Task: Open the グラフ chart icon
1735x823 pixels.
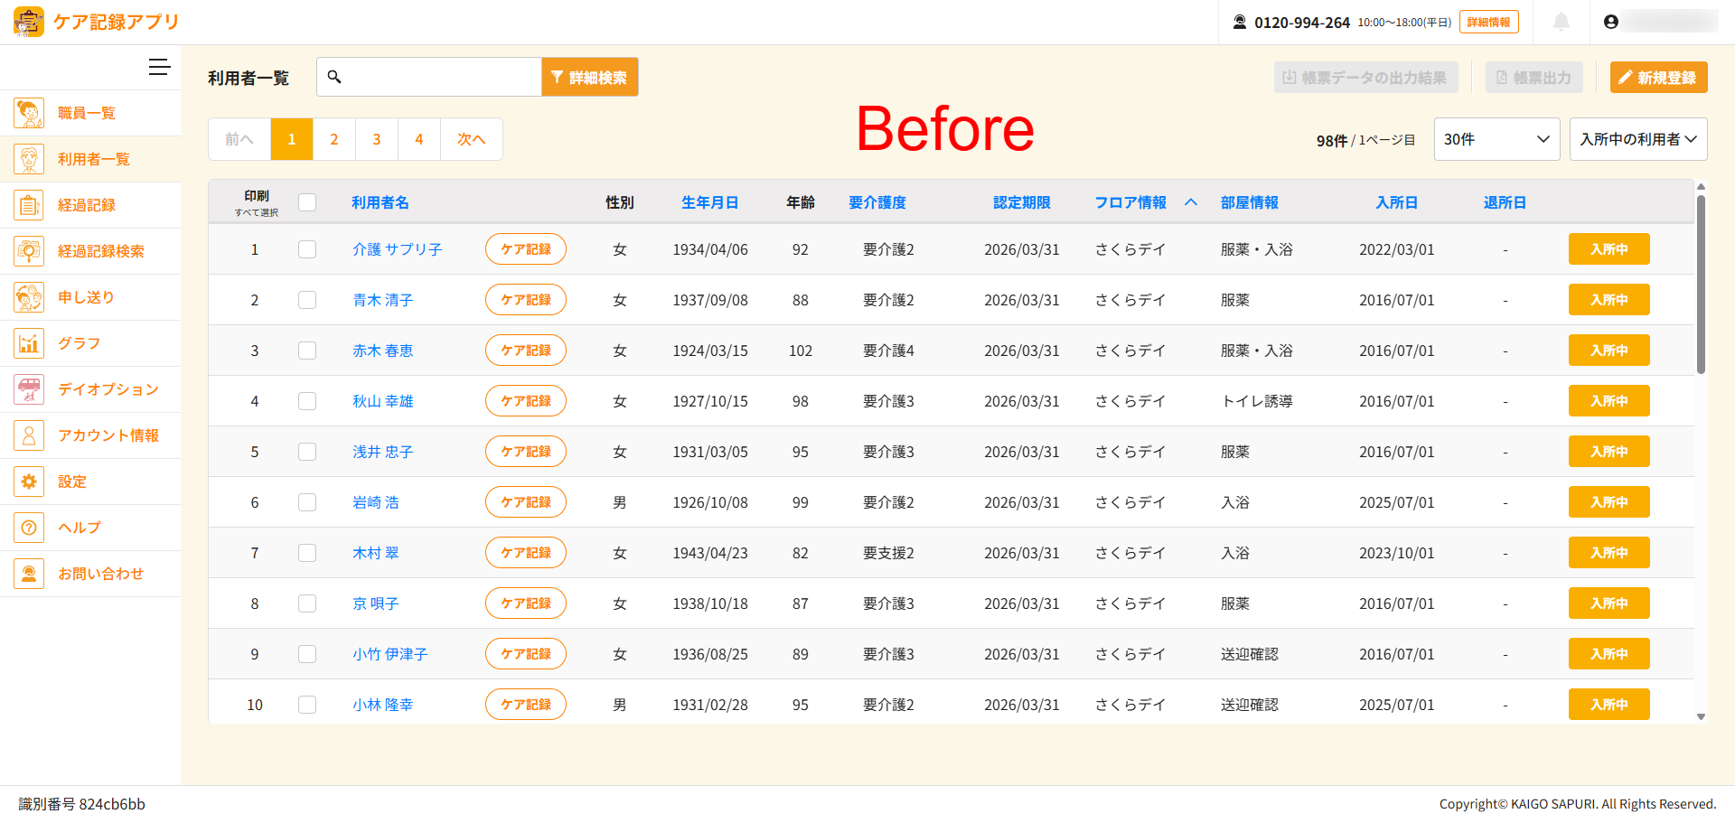Action: pyautogui.click(x=29, y=343)
